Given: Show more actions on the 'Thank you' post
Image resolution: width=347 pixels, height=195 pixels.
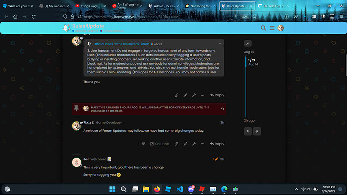Looking at the screenshot, I should 202,95.
